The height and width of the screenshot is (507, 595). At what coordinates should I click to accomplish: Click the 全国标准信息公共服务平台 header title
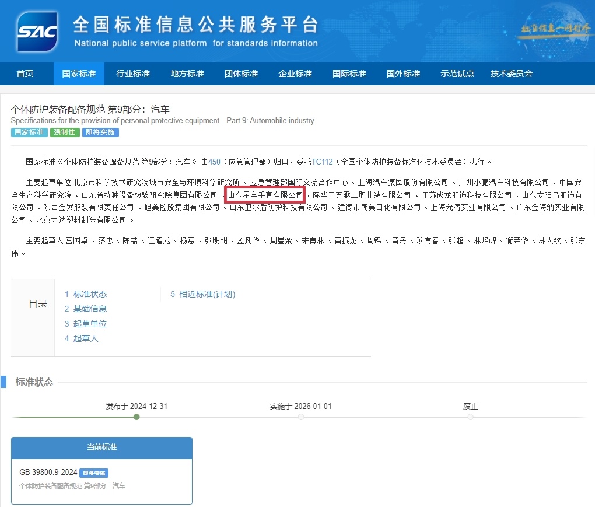pyautogui.click(x=196, y=25)
